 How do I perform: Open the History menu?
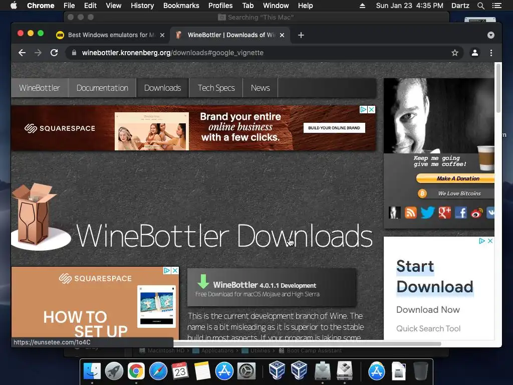142,6
